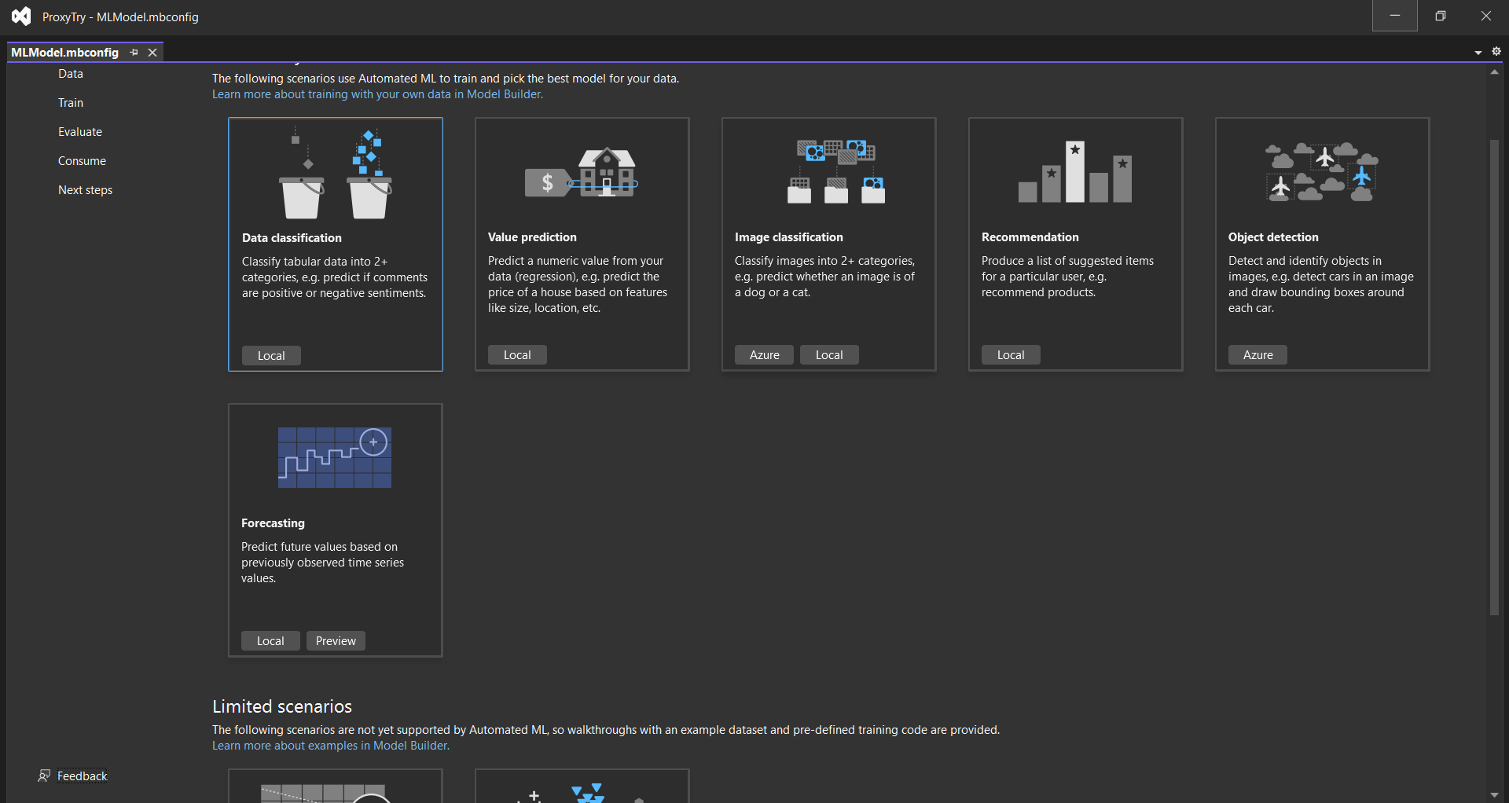This screenshot has height=803, width=1509.
Task: Click Local under Data classification
Action: pos(270,355)
